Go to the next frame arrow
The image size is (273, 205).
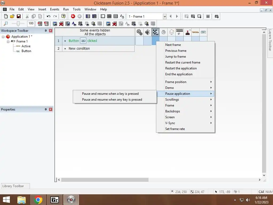point(177,16)
